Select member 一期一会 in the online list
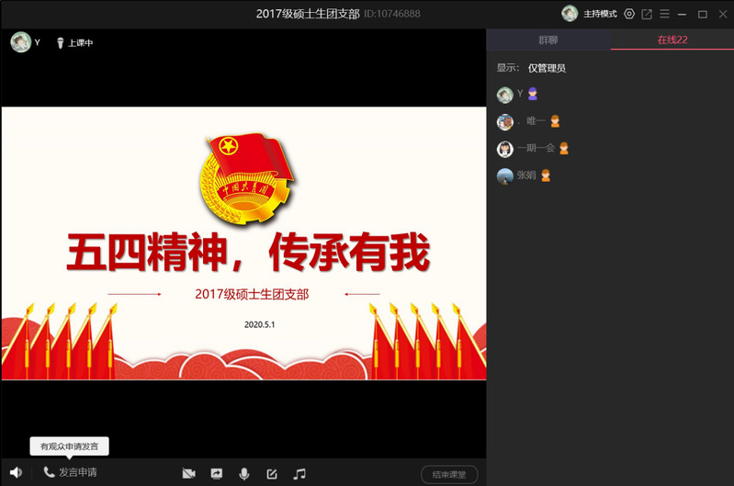 pos(535,148)
